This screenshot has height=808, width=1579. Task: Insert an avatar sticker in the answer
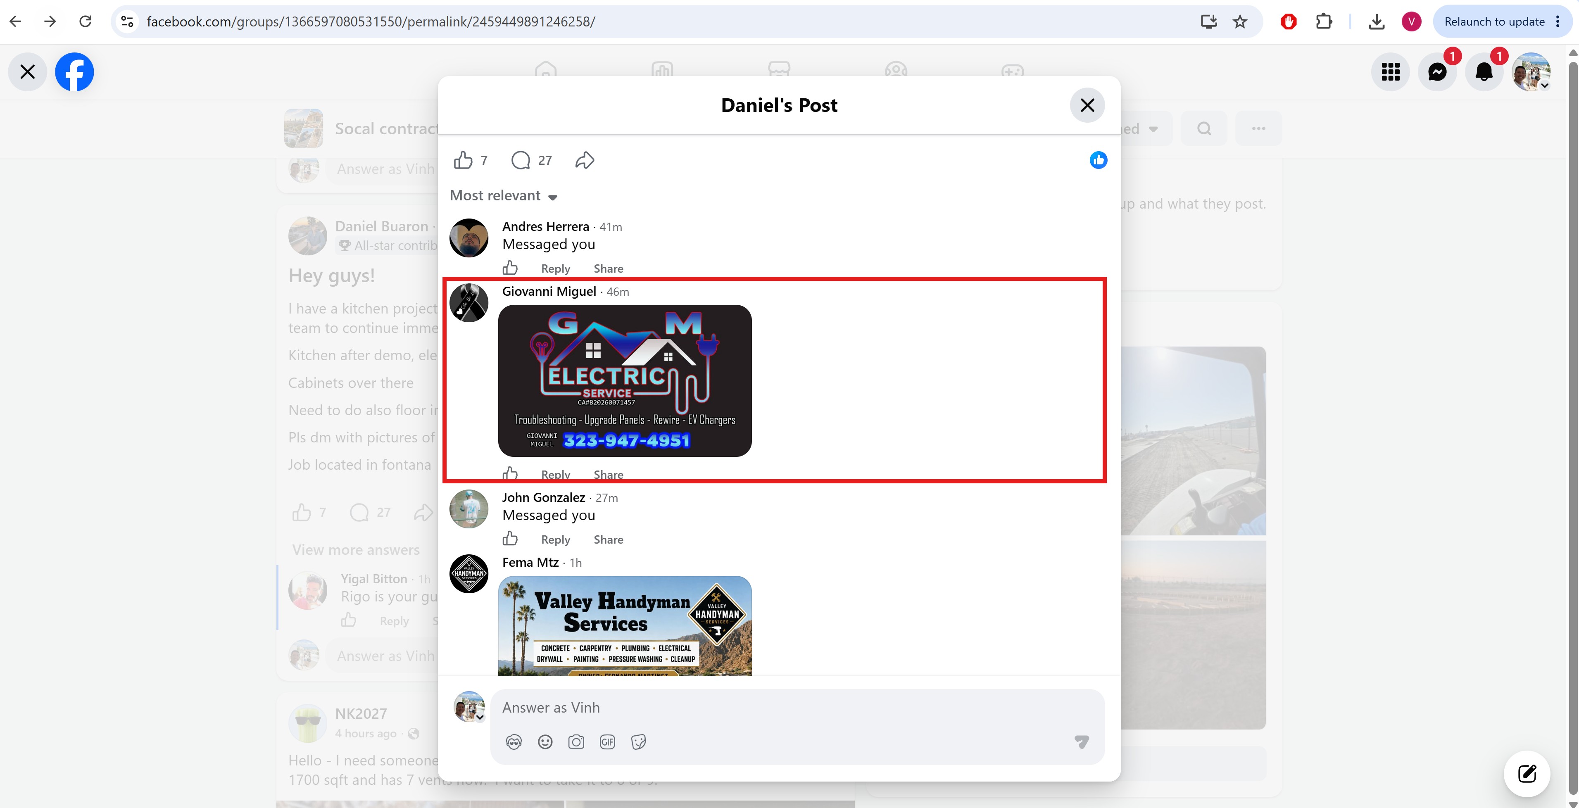point(514,742)
